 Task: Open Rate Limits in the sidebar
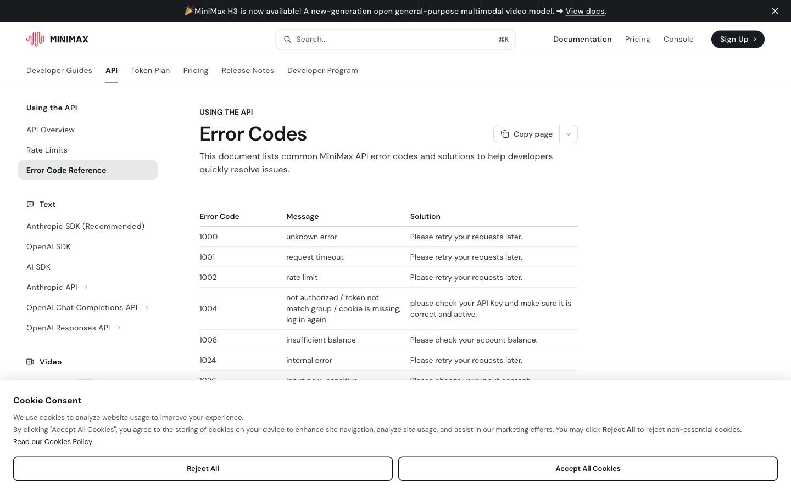47,150
